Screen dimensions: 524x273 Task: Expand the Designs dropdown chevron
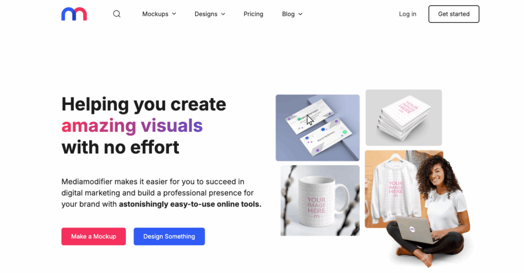(x=223, y=14)
